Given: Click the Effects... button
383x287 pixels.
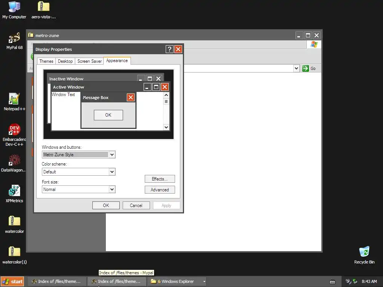Looking at the screenshot, I should click(x=160, y=179).
